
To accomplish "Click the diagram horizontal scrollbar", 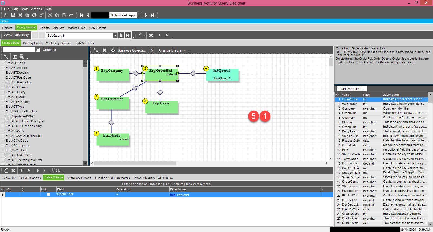I will [135, 163].
